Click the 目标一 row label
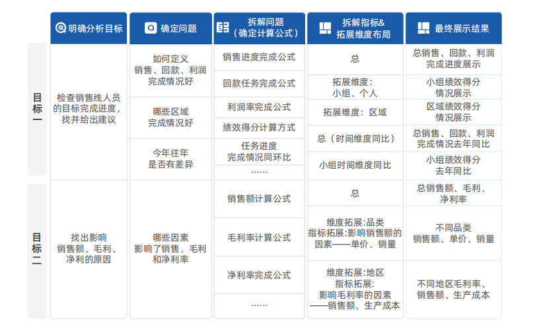 pyautogui.click(x=38, y=109)
